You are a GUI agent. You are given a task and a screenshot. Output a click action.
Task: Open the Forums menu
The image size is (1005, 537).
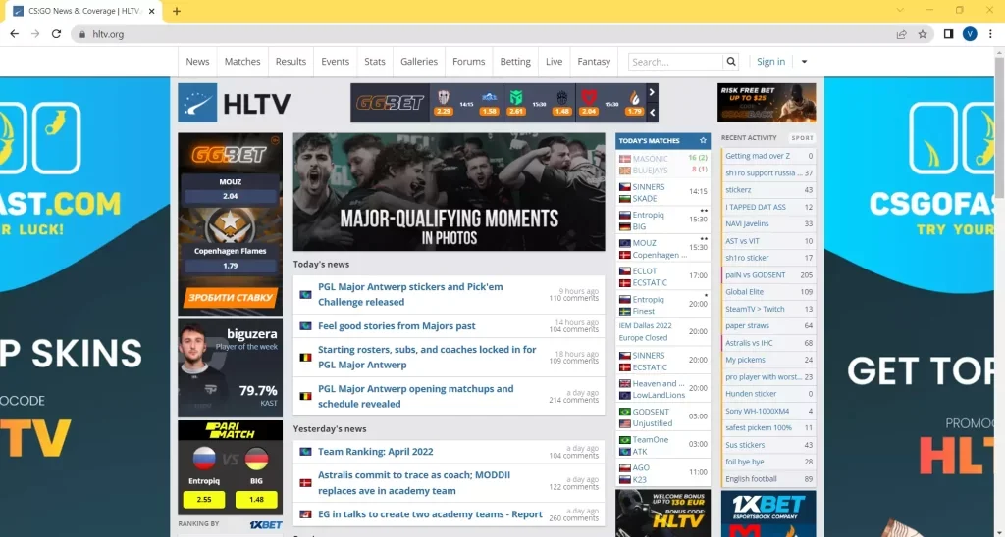pyautogui.click(x=468, y=62)
